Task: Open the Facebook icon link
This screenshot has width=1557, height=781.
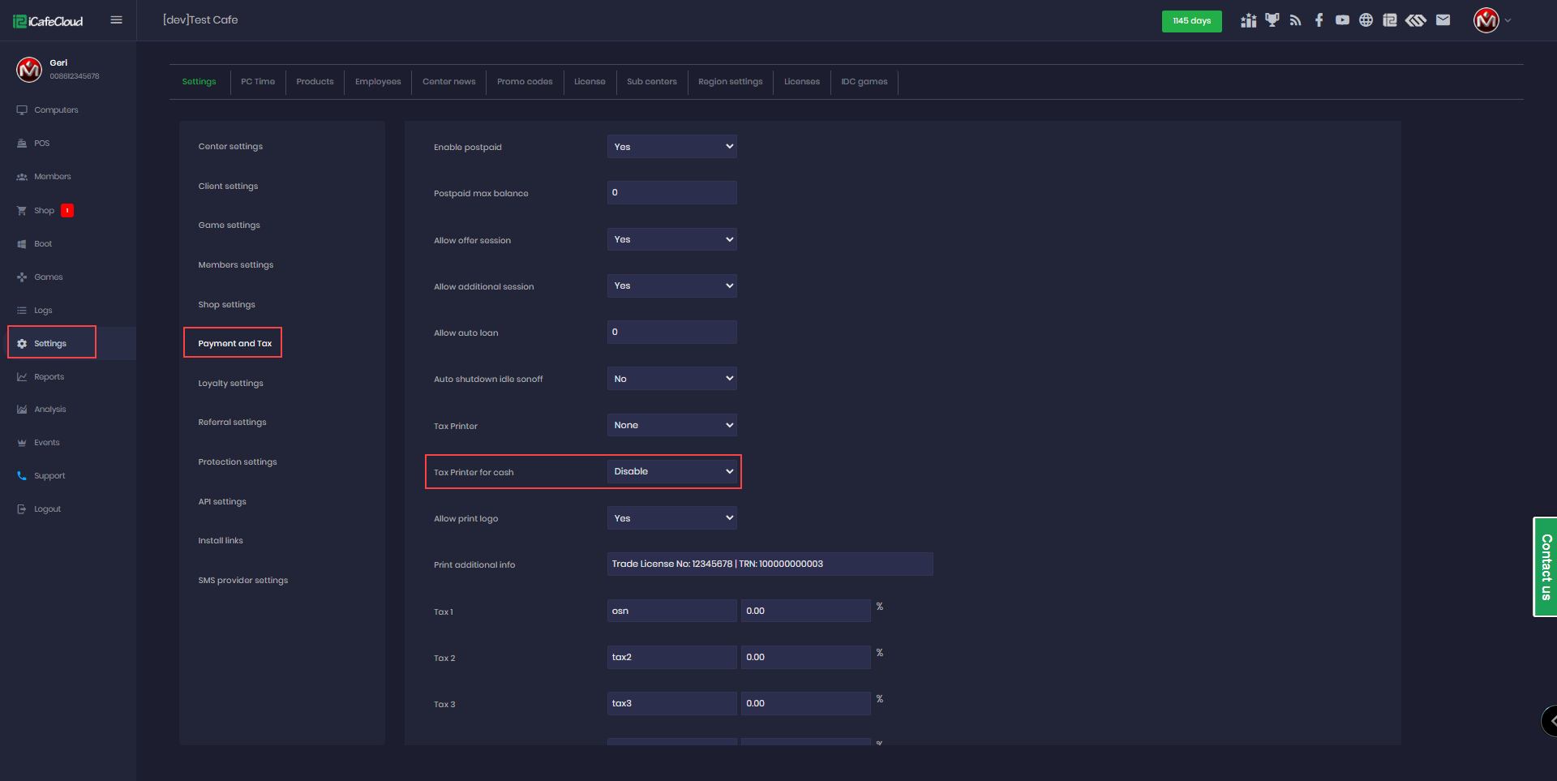Action: click(x=1319, y=20)
